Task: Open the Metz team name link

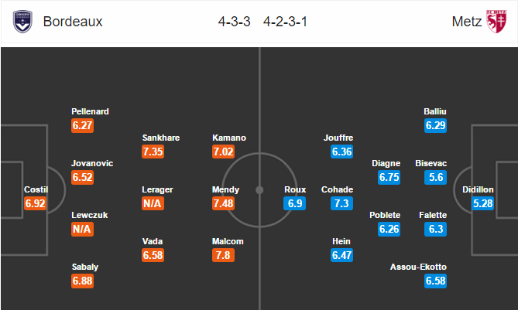Action: pyautogui.click(x=466, y=22)
